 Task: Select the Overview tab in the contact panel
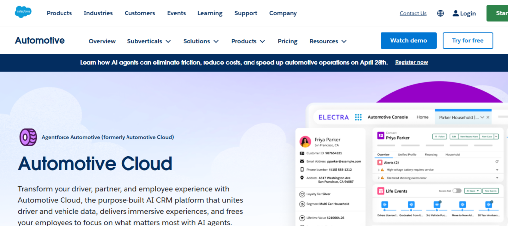tap(383, 154)
